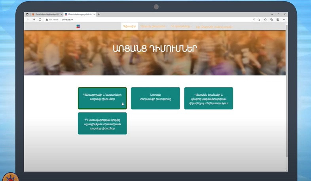Screen dimensions: 311x181
Task: Click the page vertical scrollbar thumb
Action: [286, 91]
